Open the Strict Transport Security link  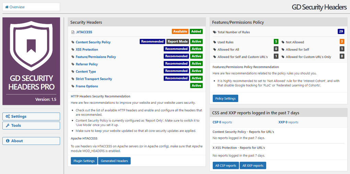[x=94, y=79]
